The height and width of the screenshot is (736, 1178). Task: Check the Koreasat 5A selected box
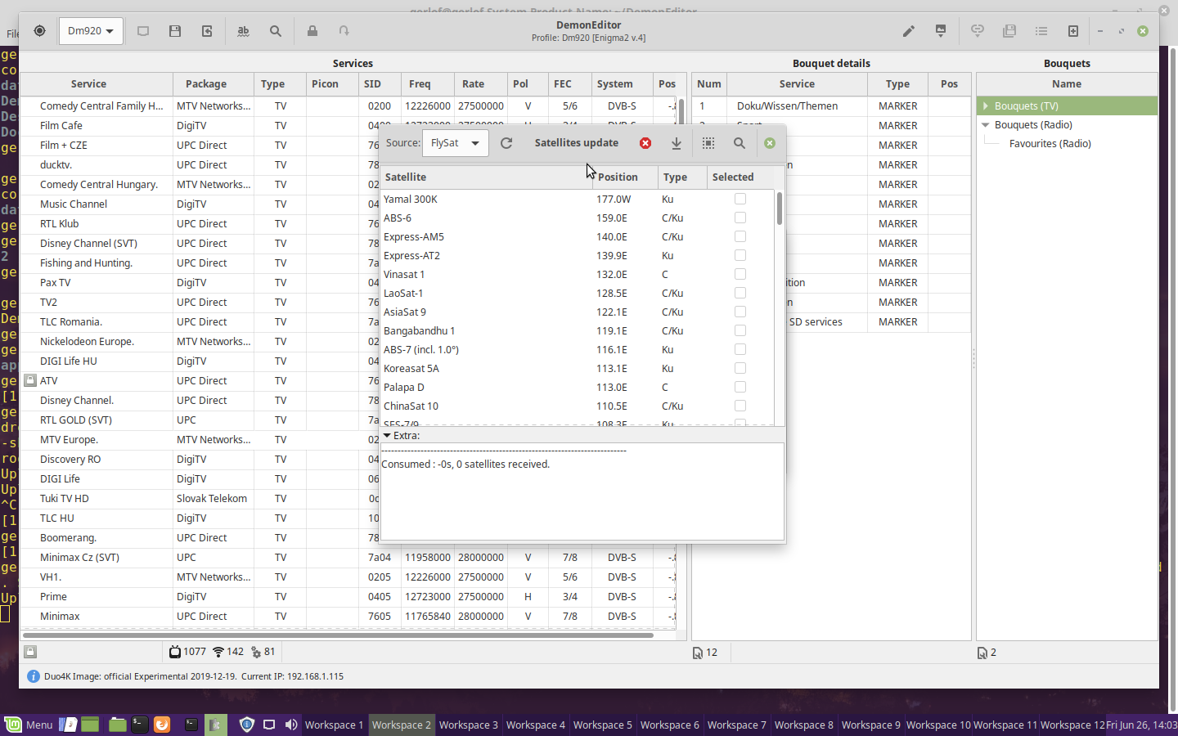740,368
